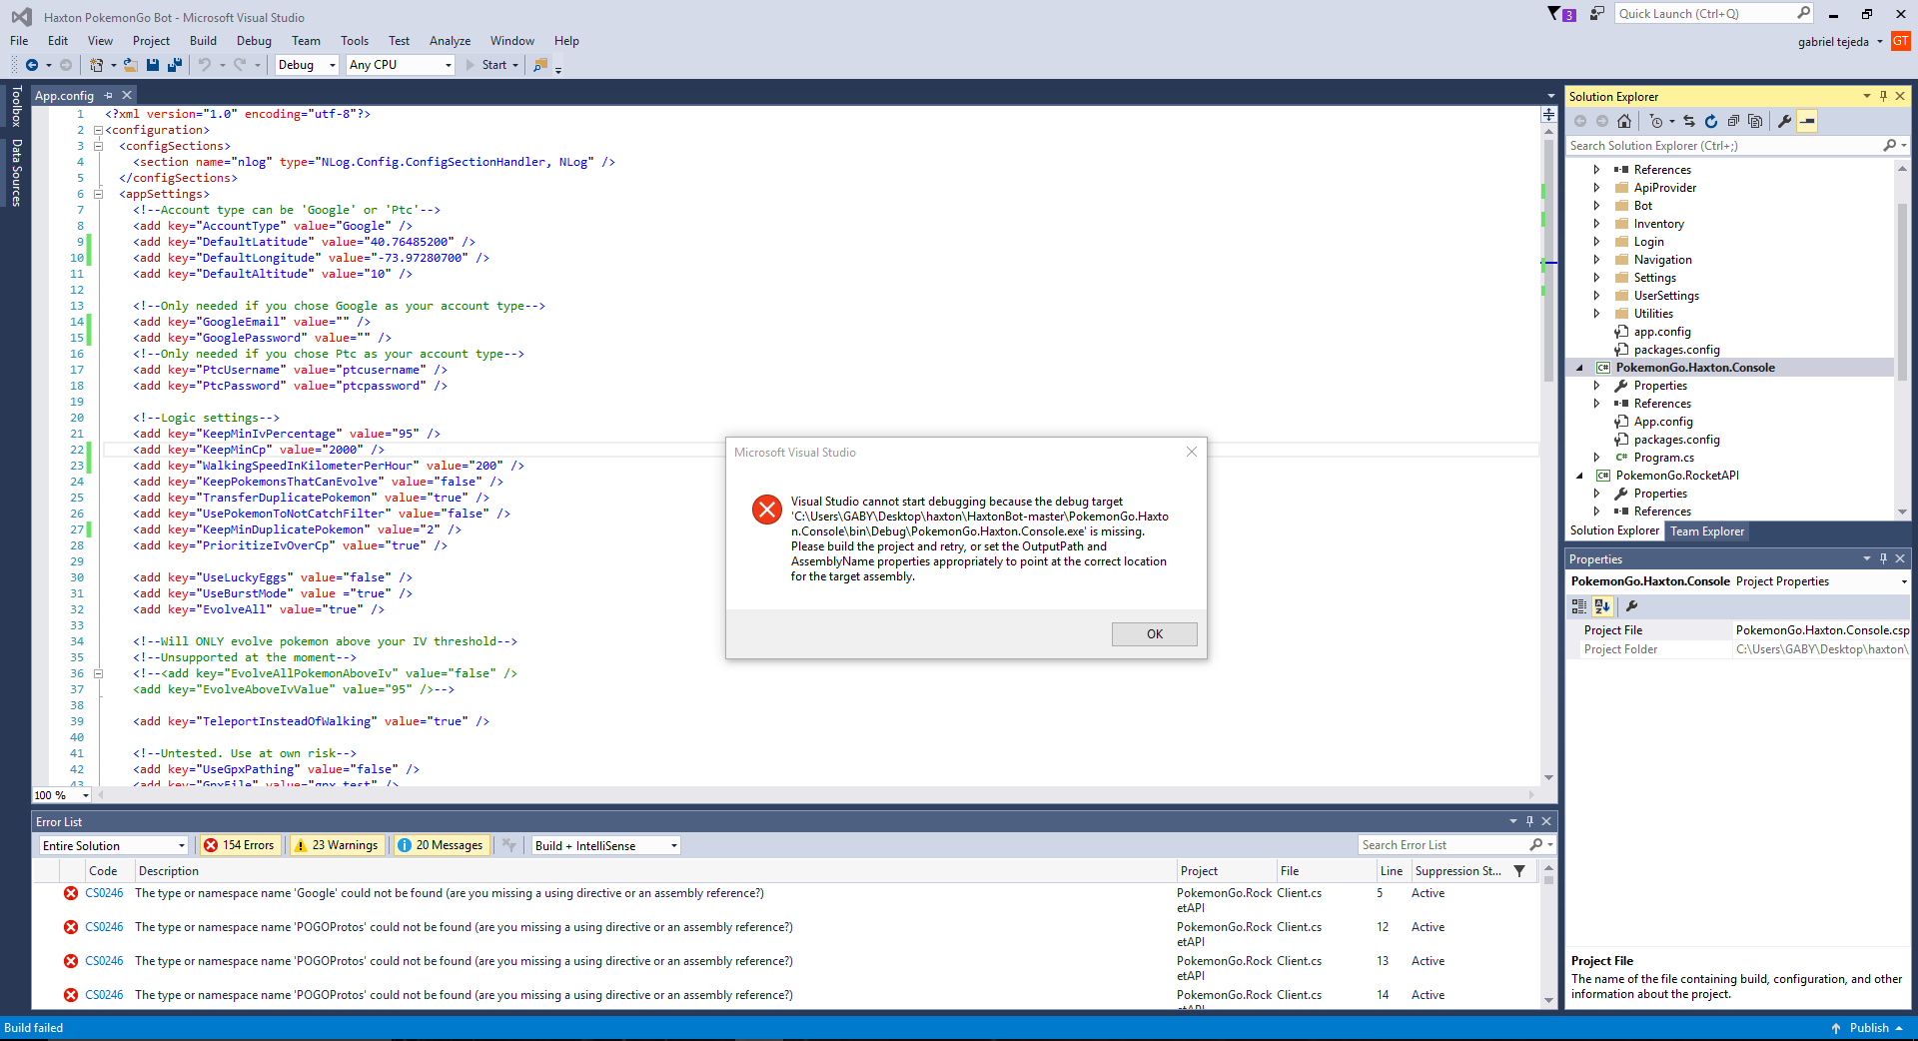Viewport: 1918px width, 1041px height.
Task: Click OK in the error dialog
Action: click(1154, 634)
